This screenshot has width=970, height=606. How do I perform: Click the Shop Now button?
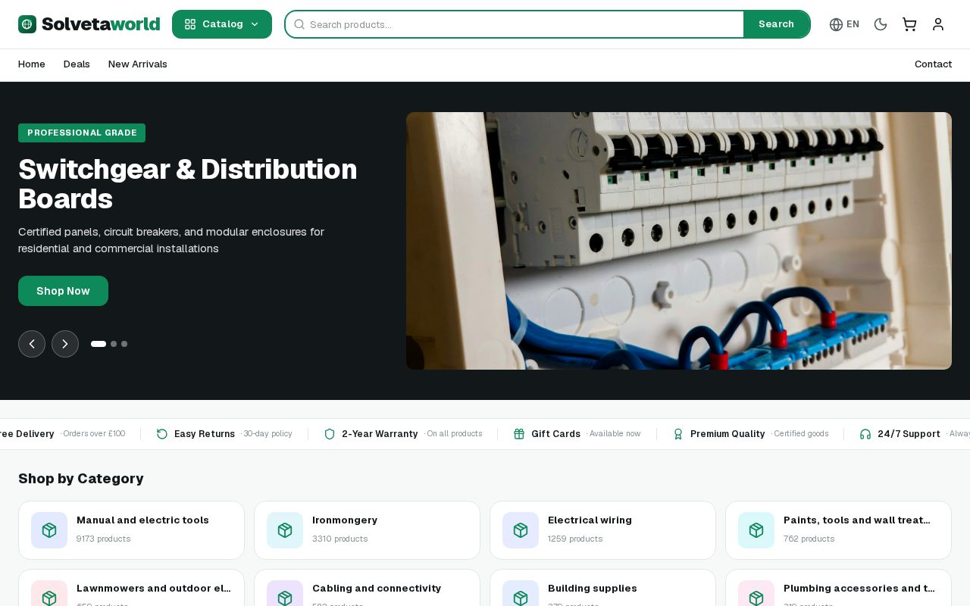[x=63, y=291]
